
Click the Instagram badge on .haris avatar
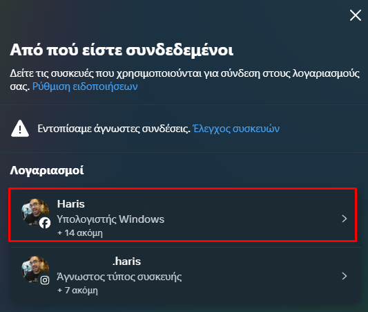tap(45, 280)
